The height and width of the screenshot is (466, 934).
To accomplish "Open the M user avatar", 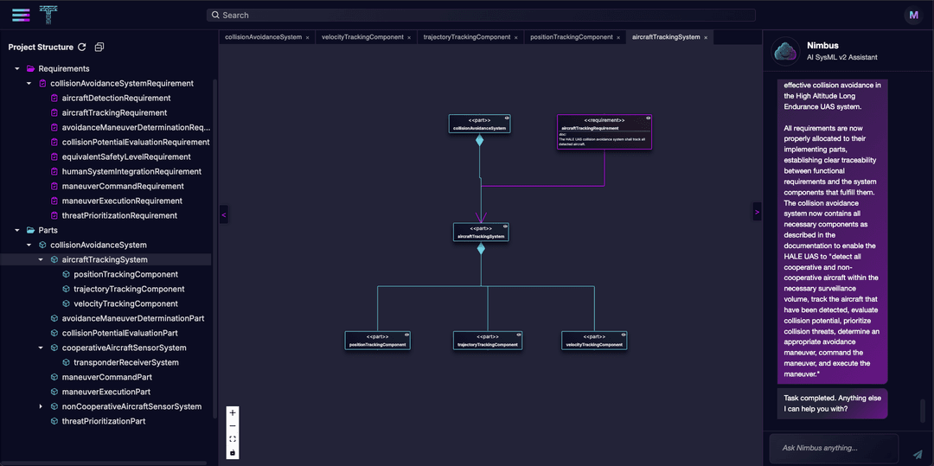I will pyautogui.click(x=913, y=15).
